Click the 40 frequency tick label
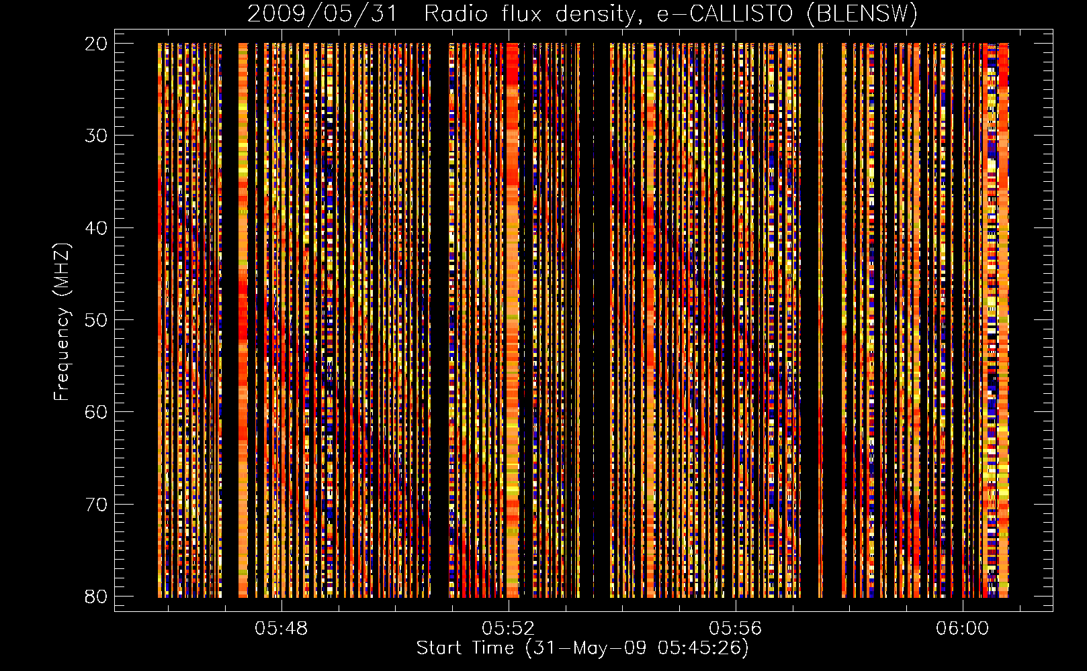This screenshot has width=1087, height=671. [97, 228]
